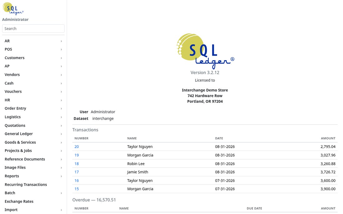This screenshot has height=214, width=343.
Task: Expand Reference Documents using its chevron
Action: [61, 159]
